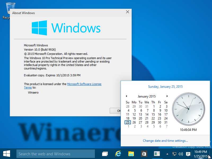Open Change date and time settings
Viewport: 212px width, 159px height.
point(165,141)
